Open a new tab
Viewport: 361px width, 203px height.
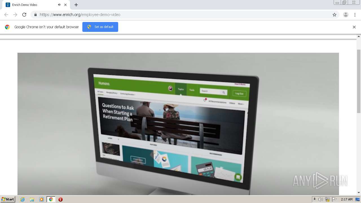point(76,5)
